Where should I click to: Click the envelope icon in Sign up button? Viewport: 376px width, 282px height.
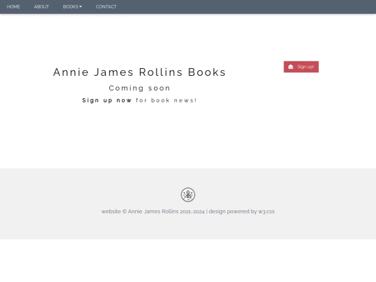coord(290,67)
